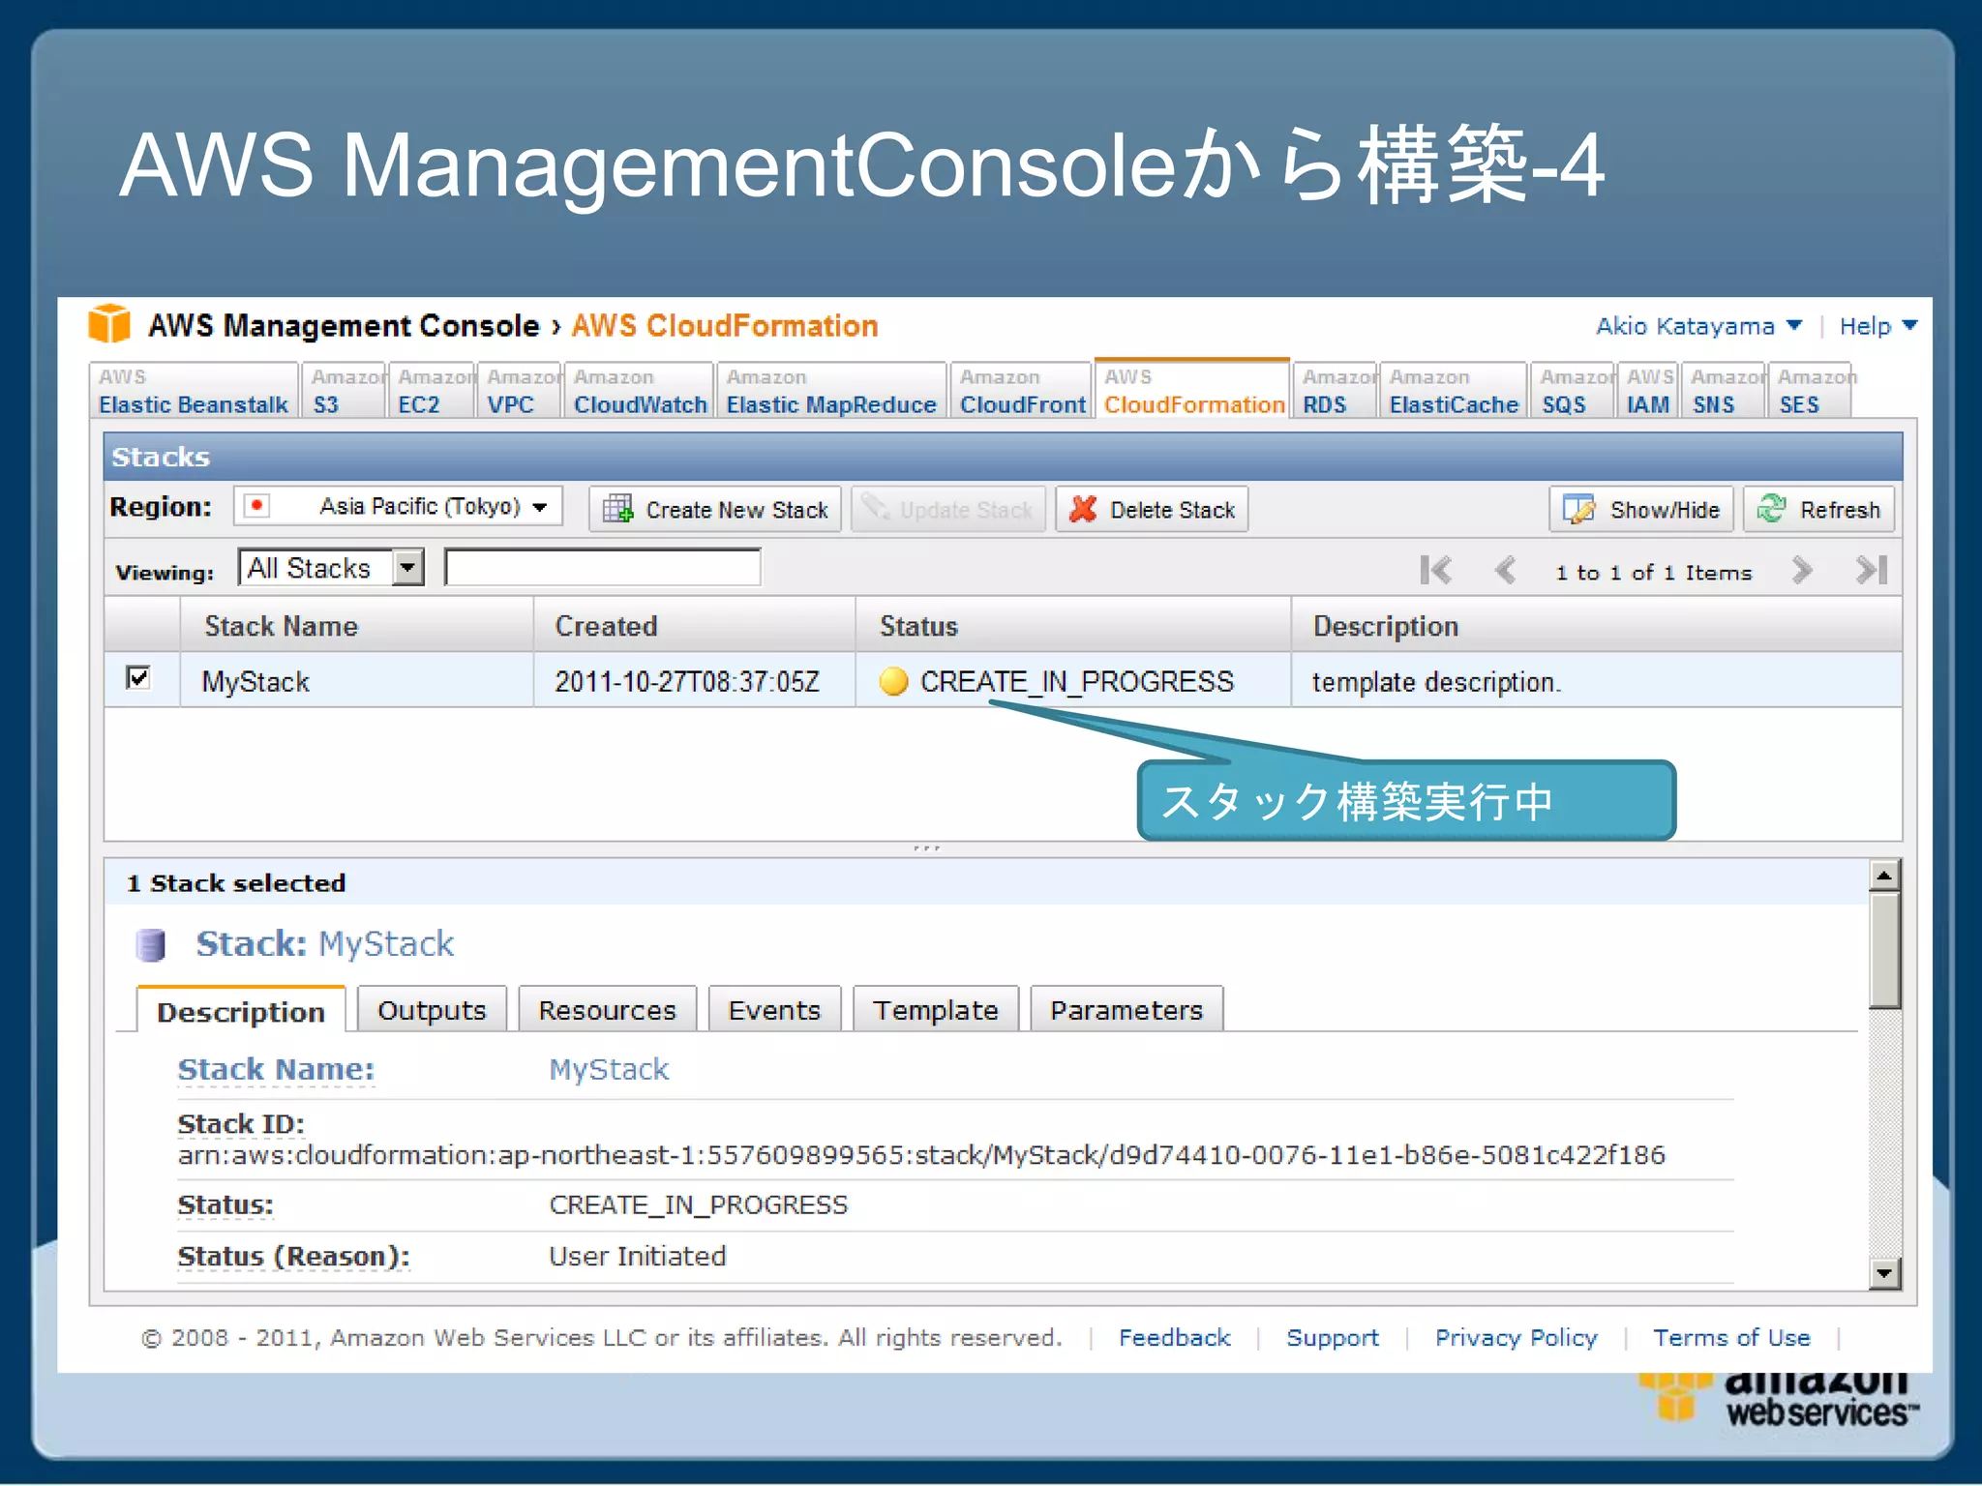Image resolution: width=1982 pixels, height=1486 pixels.
Task: Open the Region dropdown Asia Pacific (Tokyo)
Action: (x=398, y=506)
